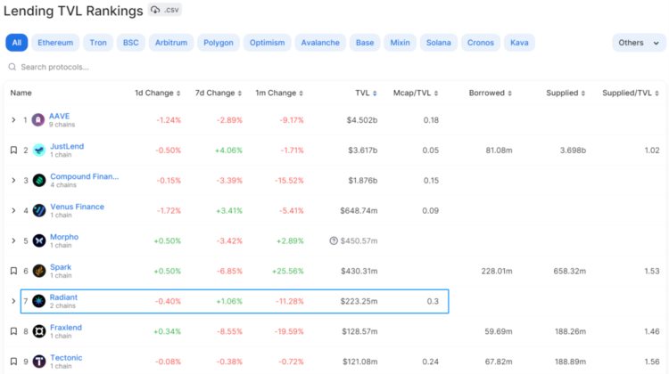Expand the Compound Finance row

(13, 181)
